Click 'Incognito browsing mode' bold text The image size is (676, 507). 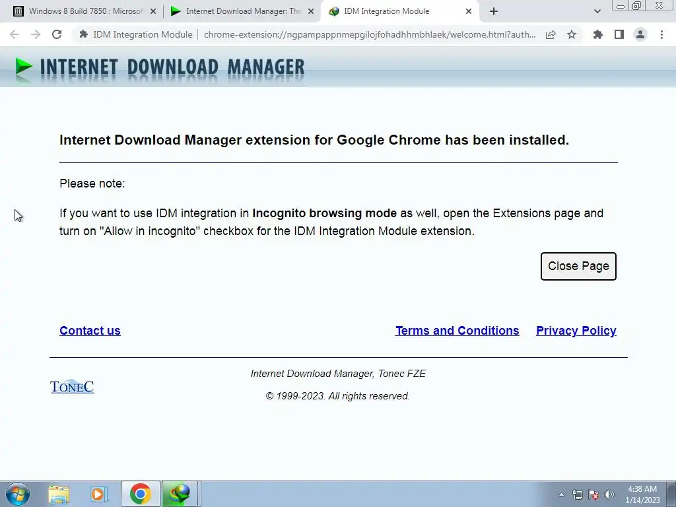click(324, 213)
